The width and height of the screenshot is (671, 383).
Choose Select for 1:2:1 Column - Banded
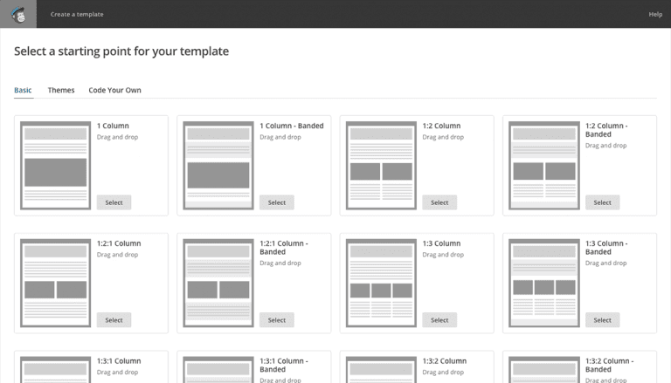coord(276,319)
